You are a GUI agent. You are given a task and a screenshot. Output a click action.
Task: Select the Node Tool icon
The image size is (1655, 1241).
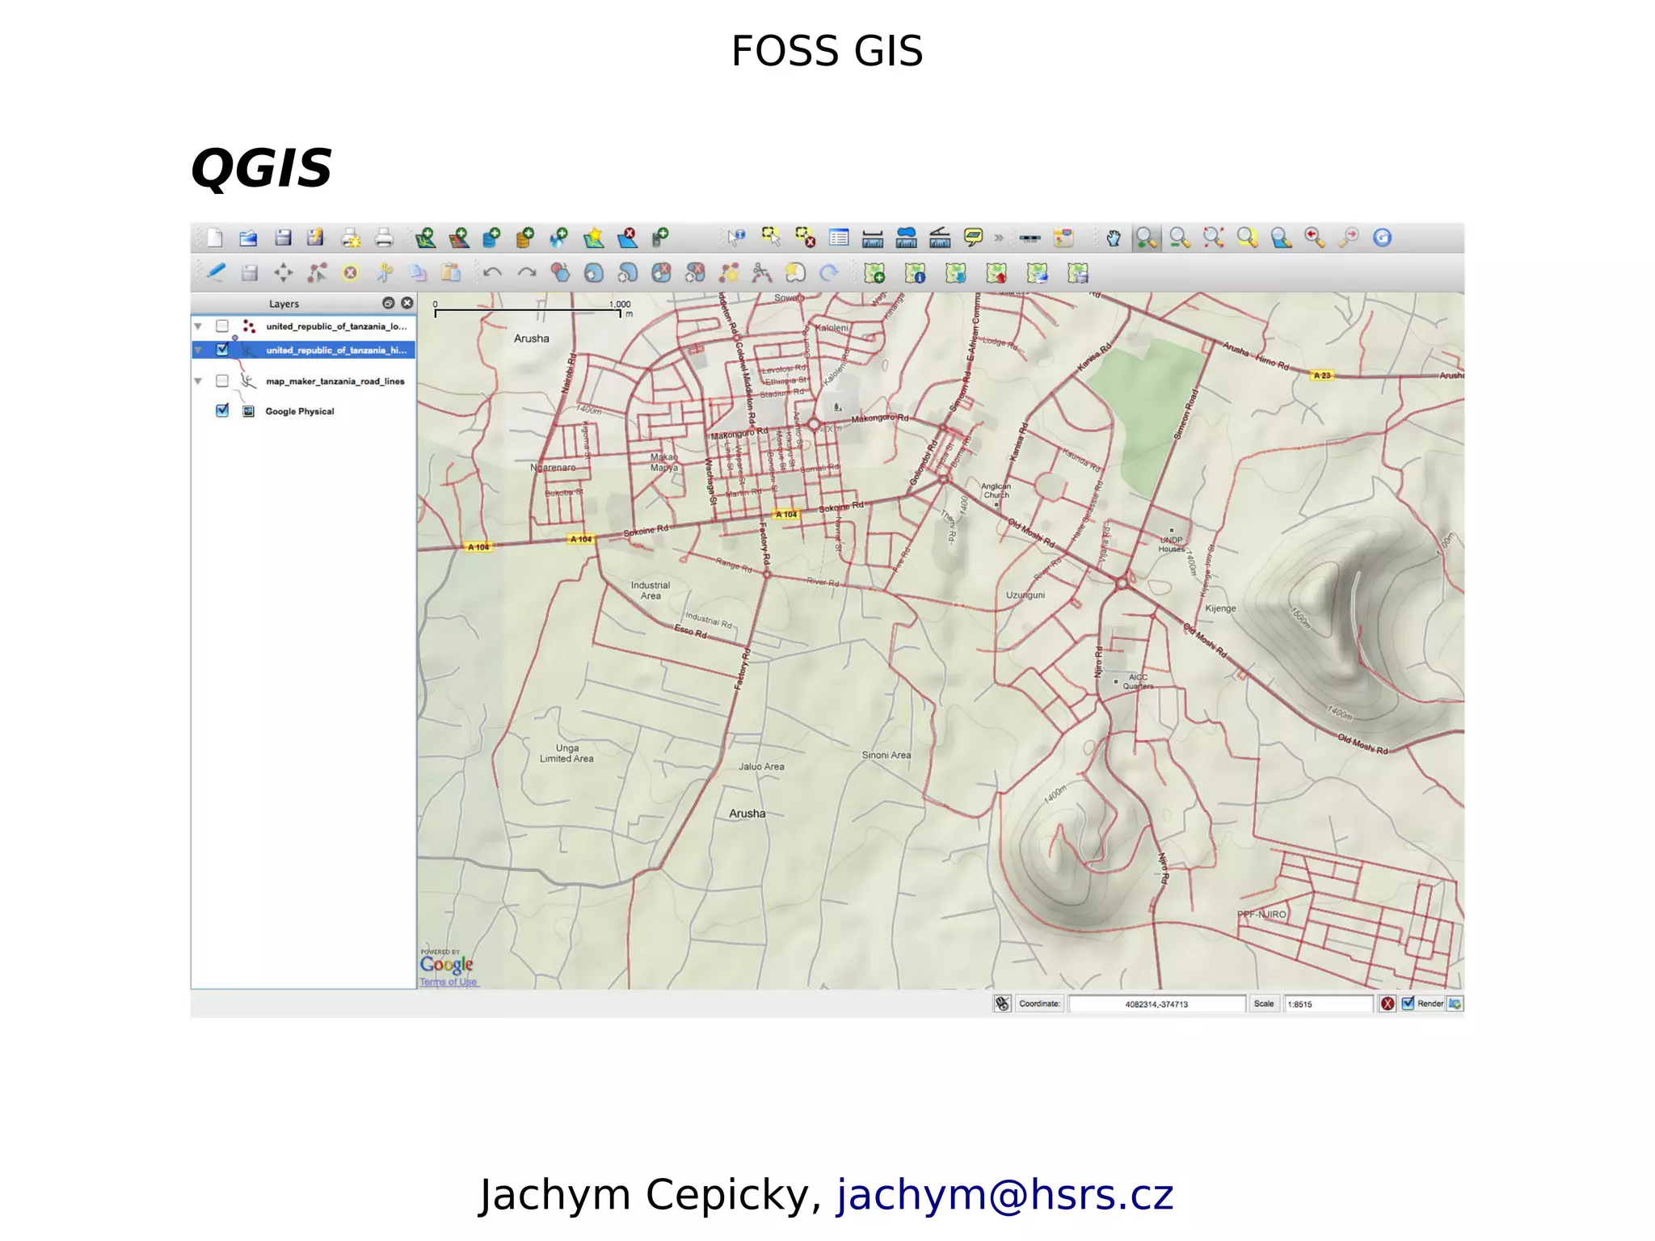click(317, 273)
